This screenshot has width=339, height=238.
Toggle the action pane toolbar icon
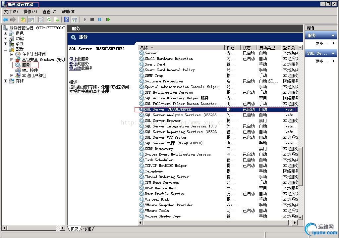[x=75, y=20]
